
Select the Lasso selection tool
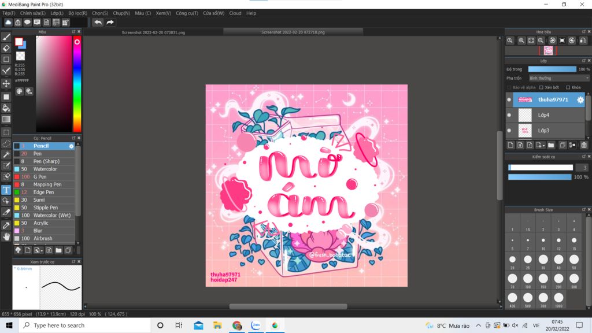6,143
